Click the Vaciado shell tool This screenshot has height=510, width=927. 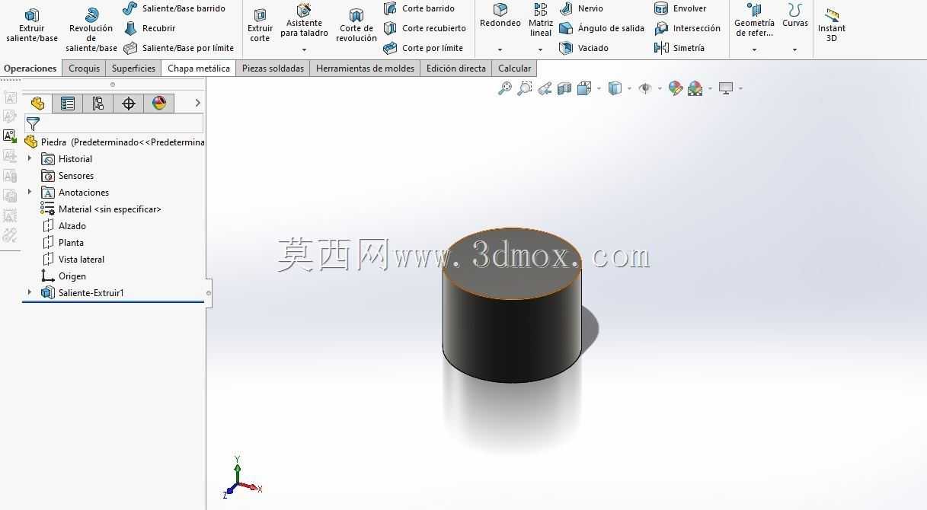583,48
